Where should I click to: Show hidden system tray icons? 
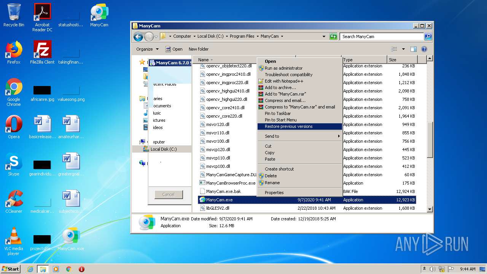point(424,269)
